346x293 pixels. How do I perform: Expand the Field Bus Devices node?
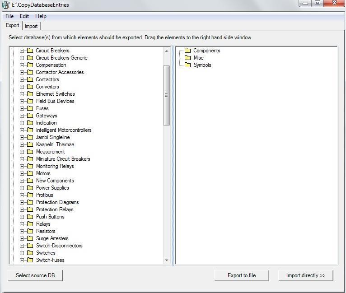coord(22,101)
